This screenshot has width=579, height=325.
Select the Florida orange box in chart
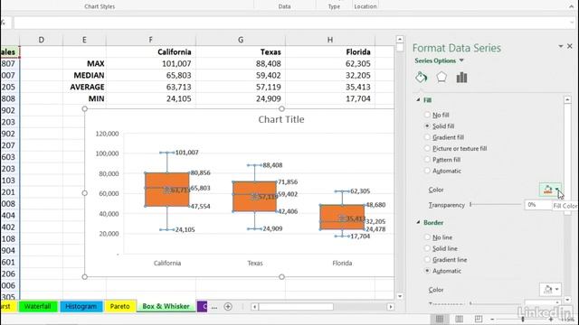click(342, 218)
